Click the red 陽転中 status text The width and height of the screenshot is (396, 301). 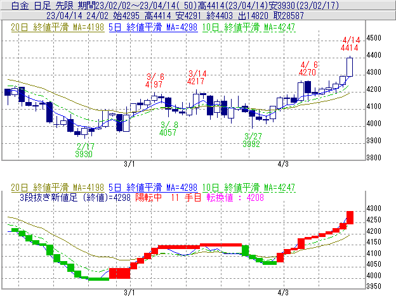(x=148, y=197)
